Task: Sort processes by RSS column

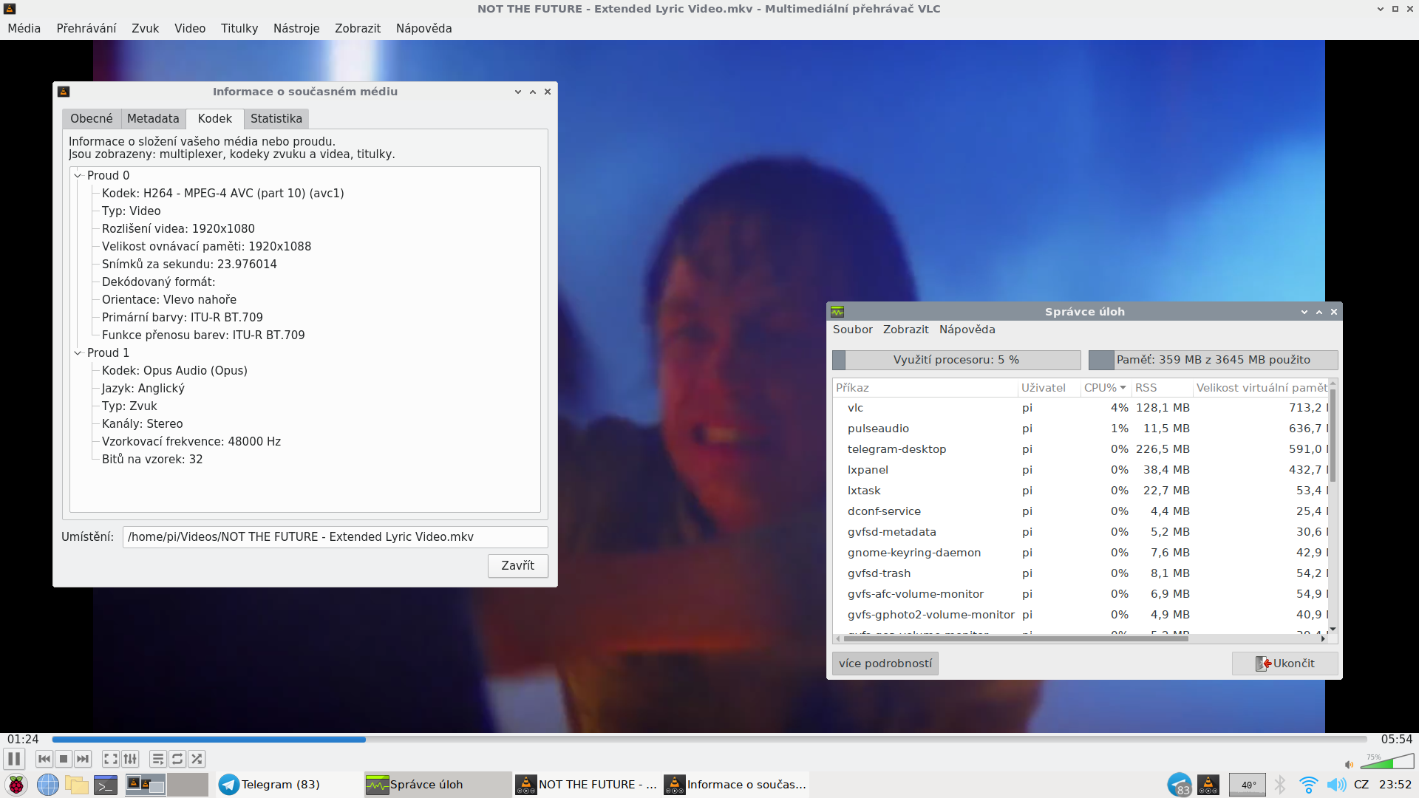Action: click(x=1162, y=388)
